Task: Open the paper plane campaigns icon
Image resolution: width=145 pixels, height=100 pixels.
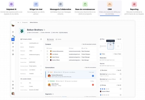Action: point(13,47)
